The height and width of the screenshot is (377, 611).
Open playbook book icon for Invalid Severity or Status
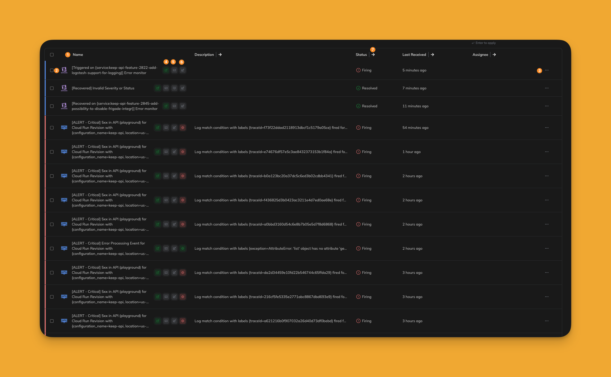174,88
